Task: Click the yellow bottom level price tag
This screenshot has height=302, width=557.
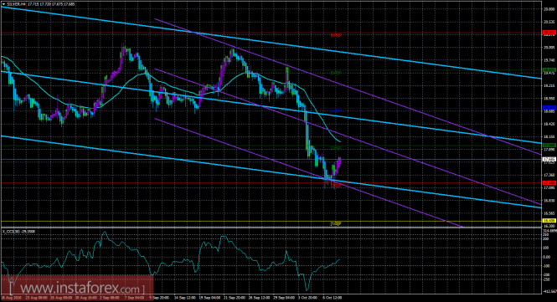Action: 549,221
